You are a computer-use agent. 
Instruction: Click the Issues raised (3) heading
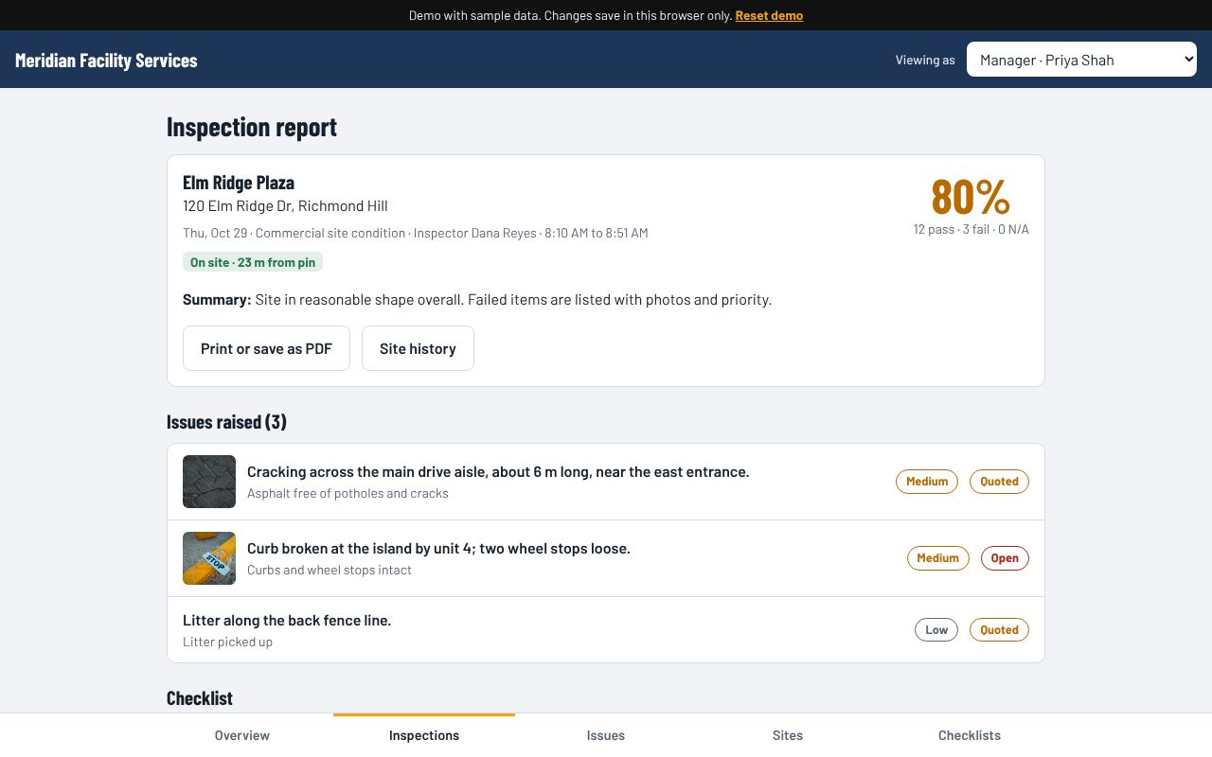coord(226,421)
